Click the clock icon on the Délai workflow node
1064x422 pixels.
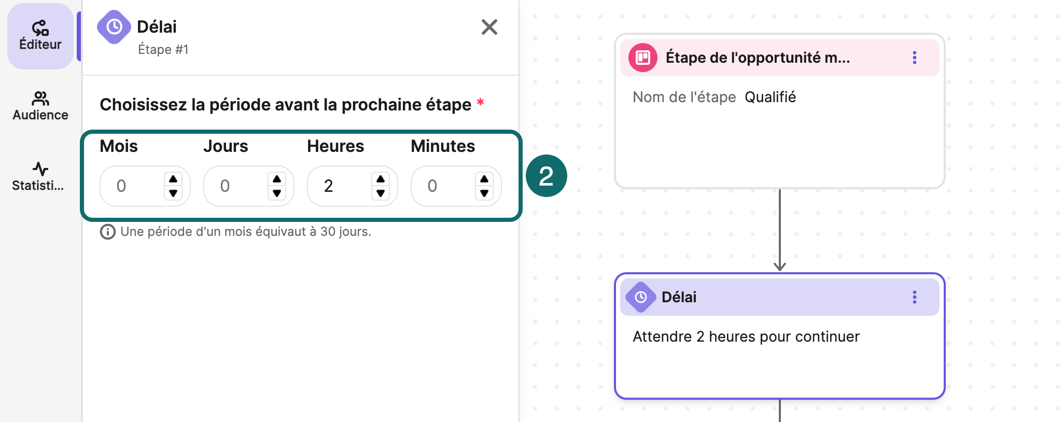coord(641,297)
